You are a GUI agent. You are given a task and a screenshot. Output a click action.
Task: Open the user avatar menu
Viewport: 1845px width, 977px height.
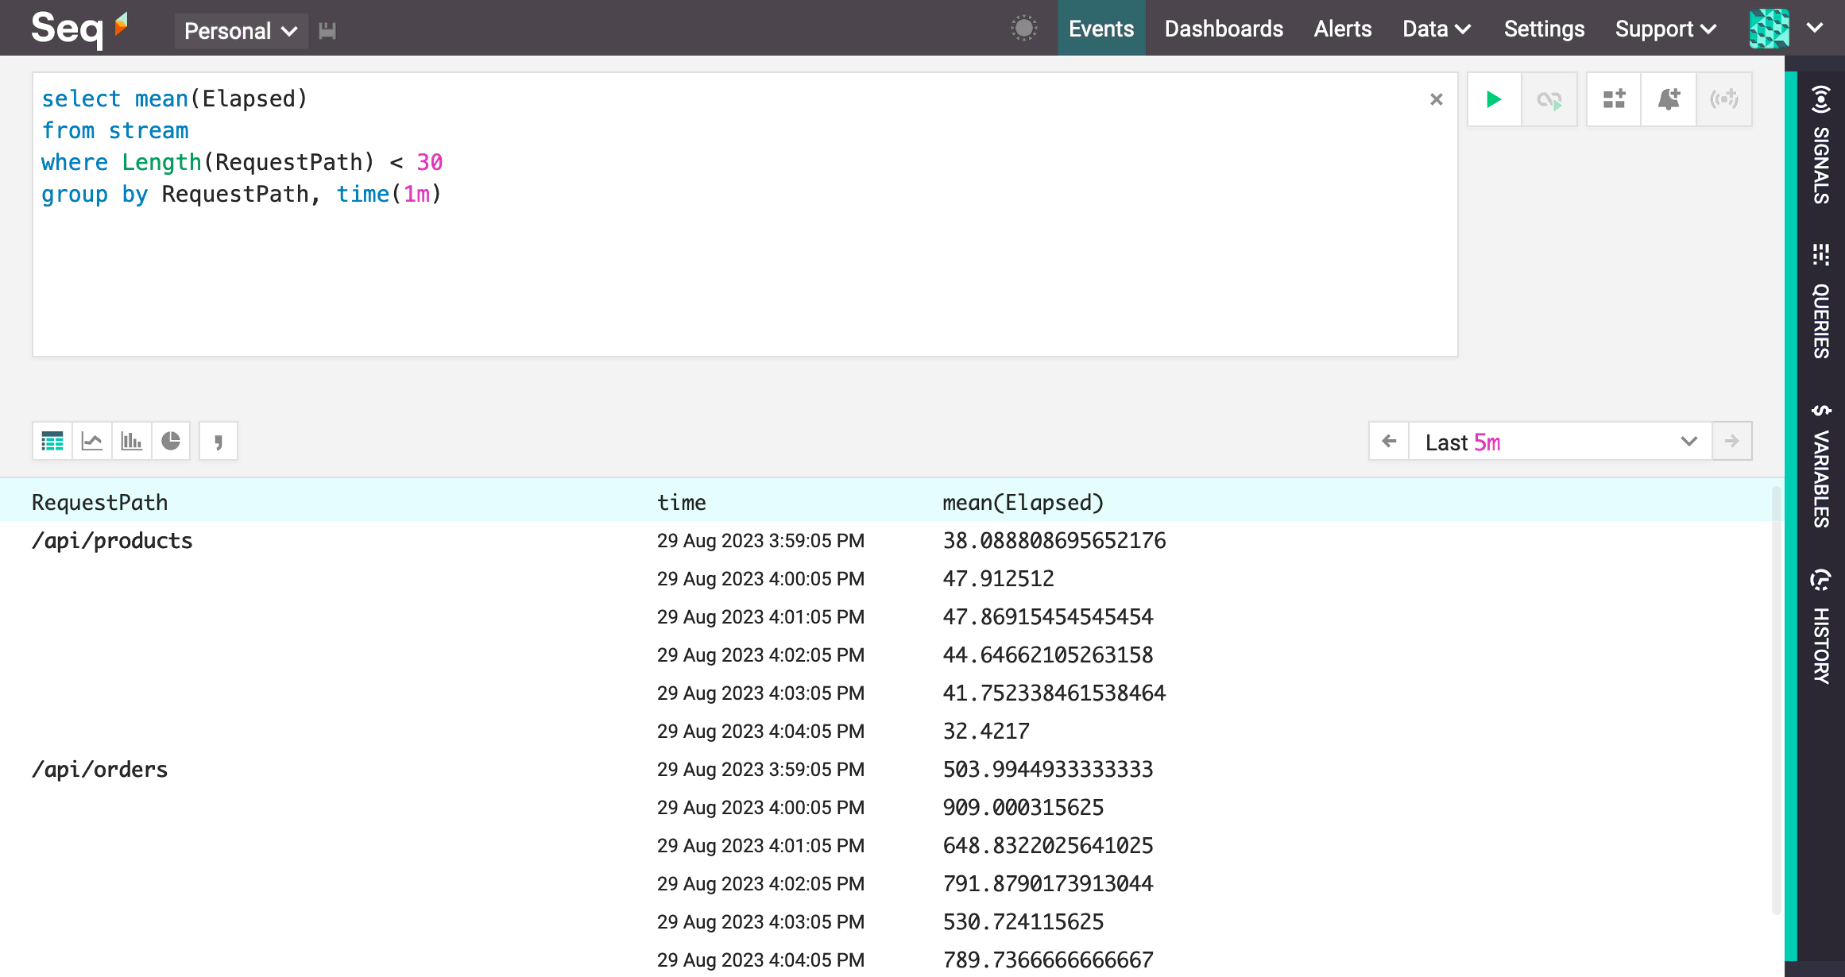pyautogui.click(x=1785, y=29)
